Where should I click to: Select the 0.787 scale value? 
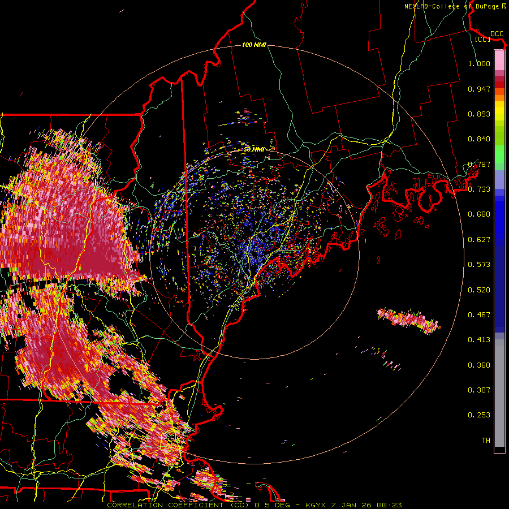coord(479,164)
